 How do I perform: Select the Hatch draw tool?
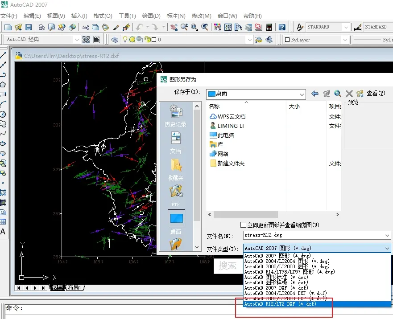pyautogui.click(x=3, y=192)
